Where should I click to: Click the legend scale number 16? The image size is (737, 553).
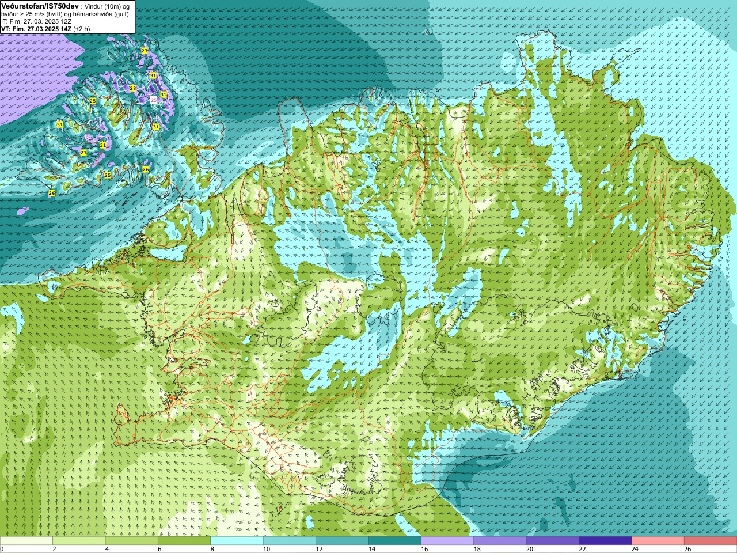424,549
